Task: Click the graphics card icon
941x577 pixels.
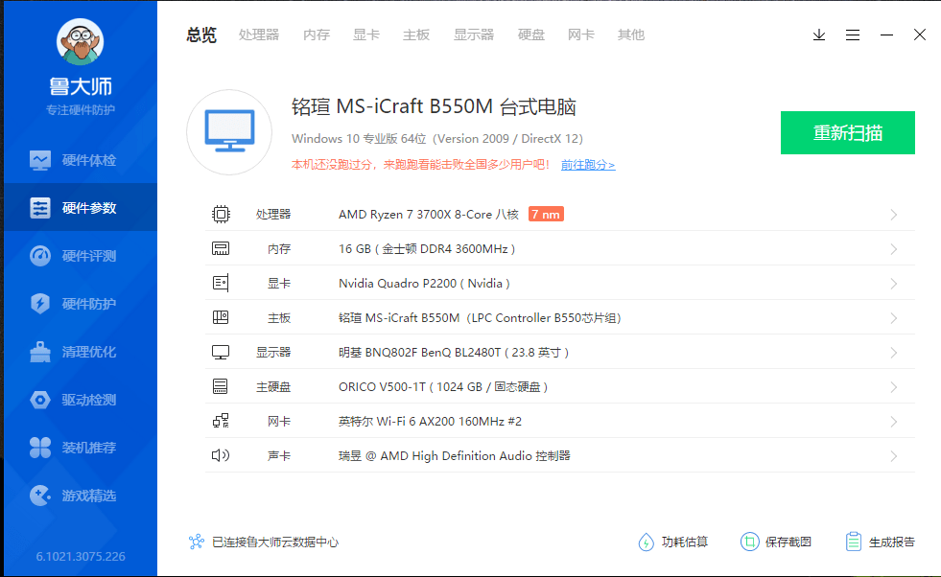Action: (221, 283)
